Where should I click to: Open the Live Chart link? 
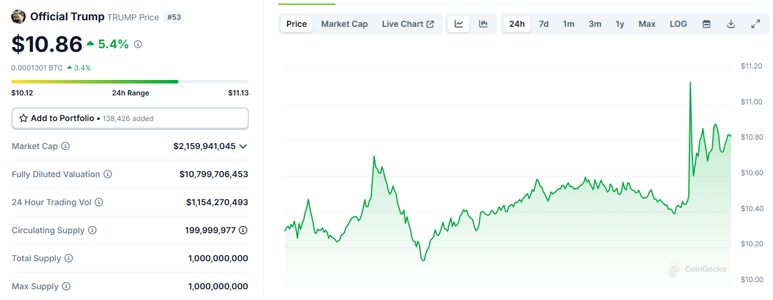point(408,24)
